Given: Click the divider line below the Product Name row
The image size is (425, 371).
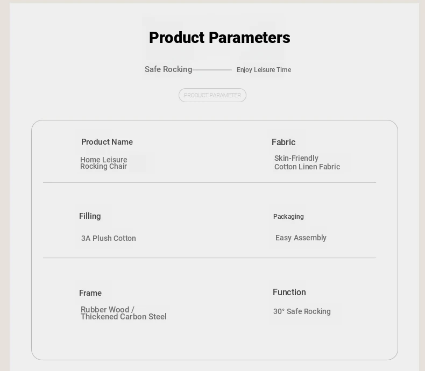Looking at the screenshot, I should click(x=209, y=183).
